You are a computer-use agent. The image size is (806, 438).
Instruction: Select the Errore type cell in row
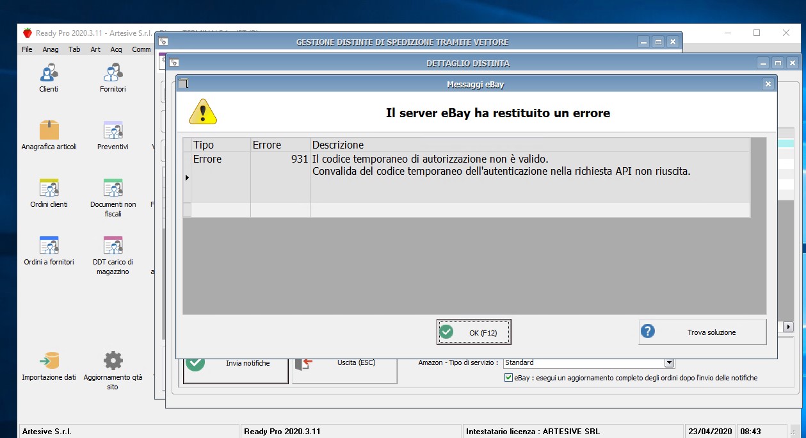[x=221, y=177]
